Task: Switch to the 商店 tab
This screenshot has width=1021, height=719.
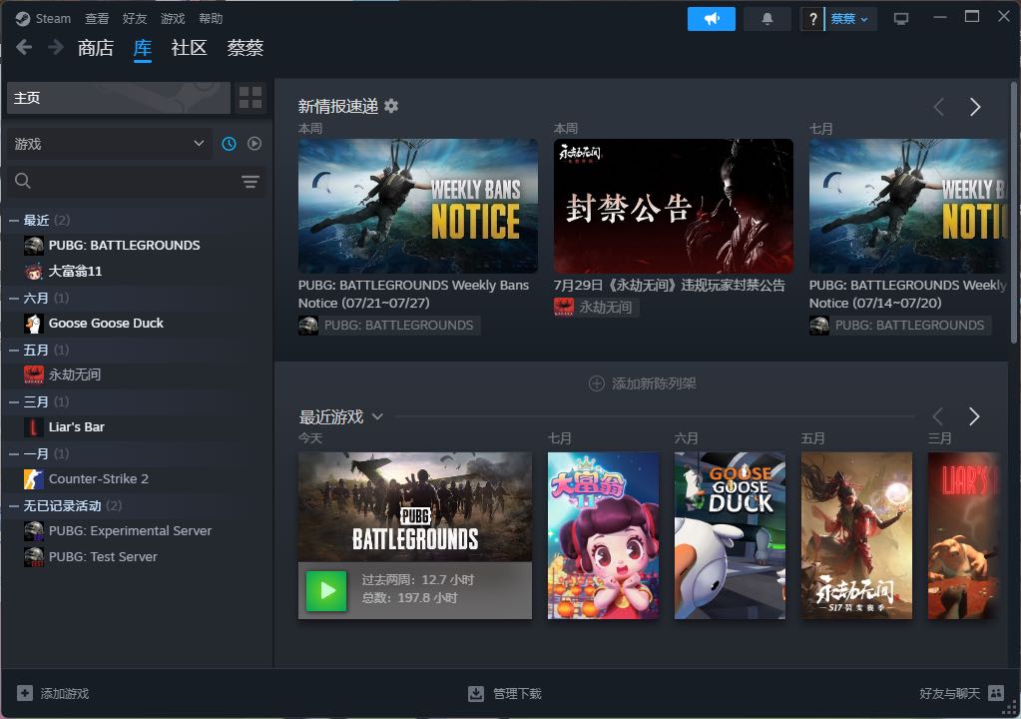Action: click(x=96, y=48)
